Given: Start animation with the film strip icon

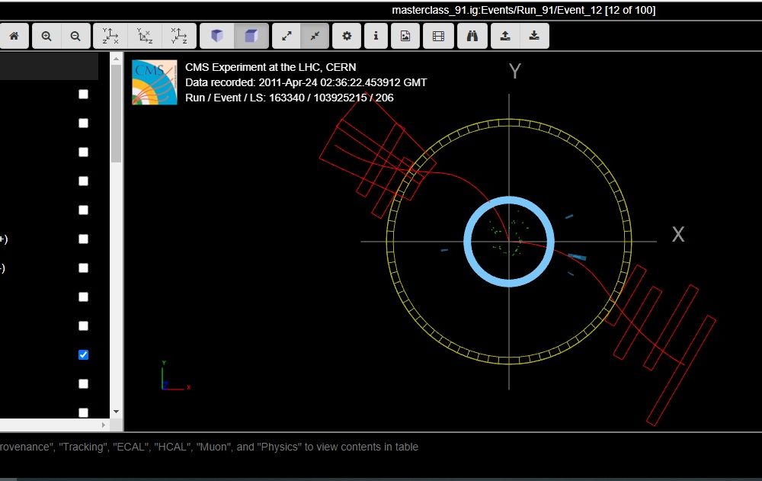Looking at the screenshot, I should [x=438, y=36].
